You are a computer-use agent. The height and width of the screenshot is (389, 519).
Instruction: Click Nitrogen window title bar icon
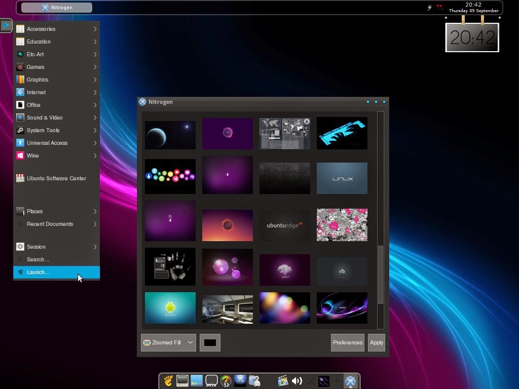pyautogui.click(x=142, y=102)
